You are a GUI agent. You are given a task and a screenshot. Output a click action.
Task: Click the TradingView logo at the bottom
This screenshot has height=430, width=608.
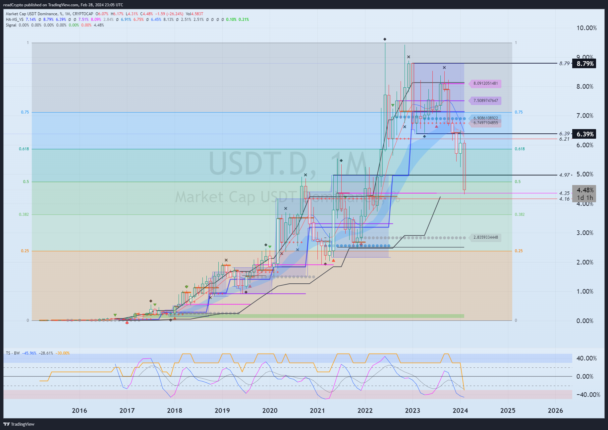point(19,424)
